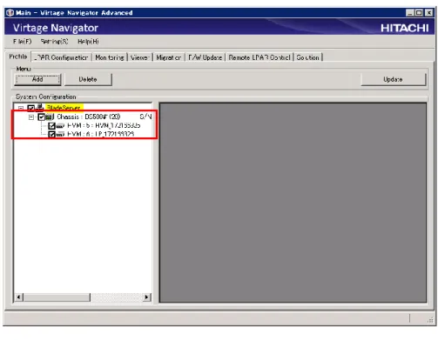The height and width of the screenshot is (340, 438).
Task: Open the Setting(S) menu
Action: [54, 42]
